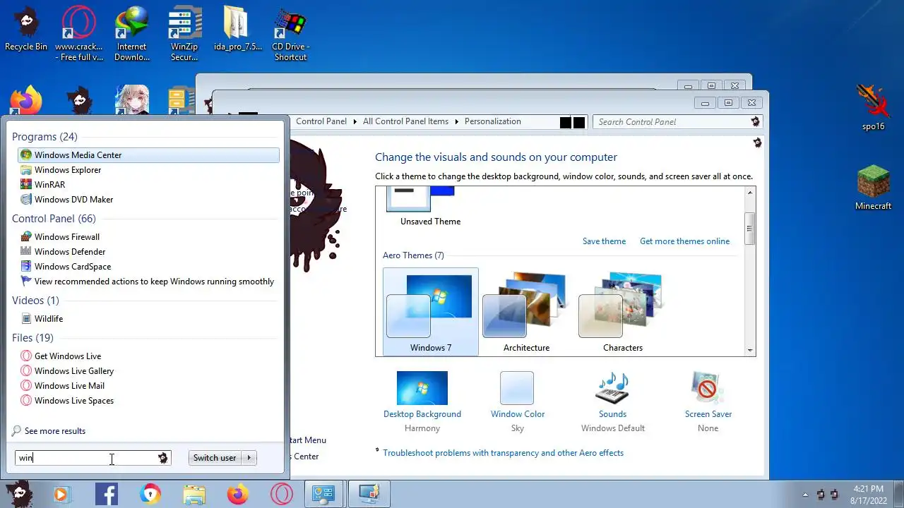
Task: Select the Internet Download Manager desktop icon
Action: 132,34
